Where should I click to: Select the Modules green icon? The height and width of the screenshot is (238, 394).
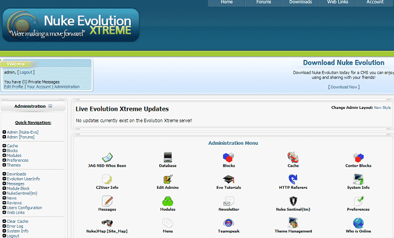(167, 201)
